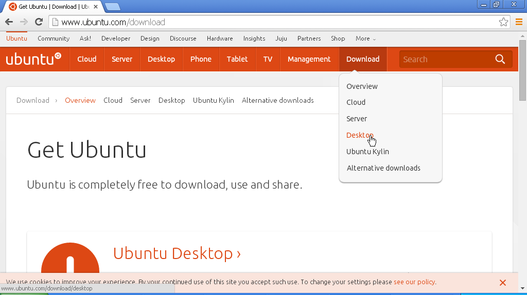Viewport: 527px width, 295px height.
Task: Select the Ubuntu Kylin tab in the breadcrumb
Action: [x=214, y=100]
